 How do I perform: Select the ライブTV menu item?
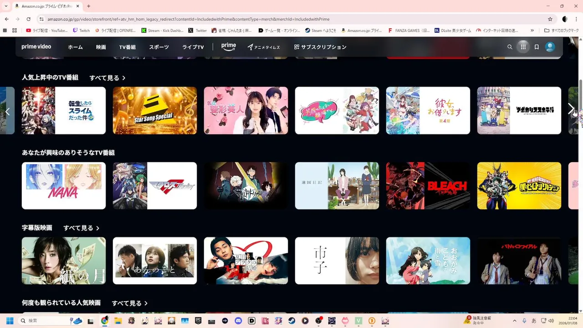(x=193, y=47)
